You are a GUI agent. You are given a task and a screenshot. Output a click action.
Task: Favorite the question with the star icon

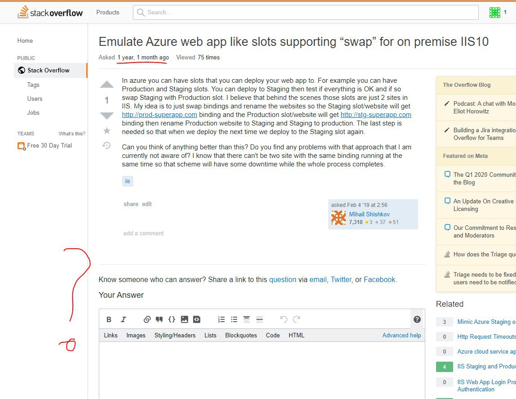pos(106,131)
